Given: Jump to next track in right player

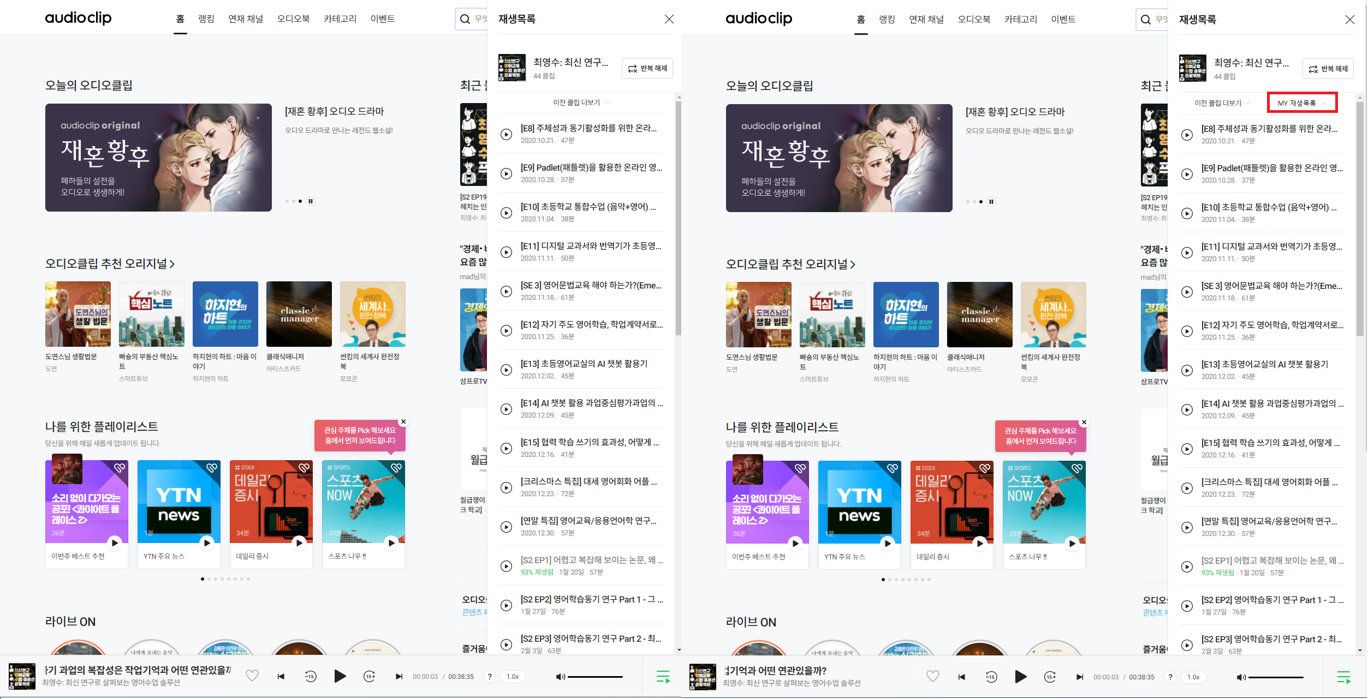Looking at the screenshot, I should [x=1079, y=677].
